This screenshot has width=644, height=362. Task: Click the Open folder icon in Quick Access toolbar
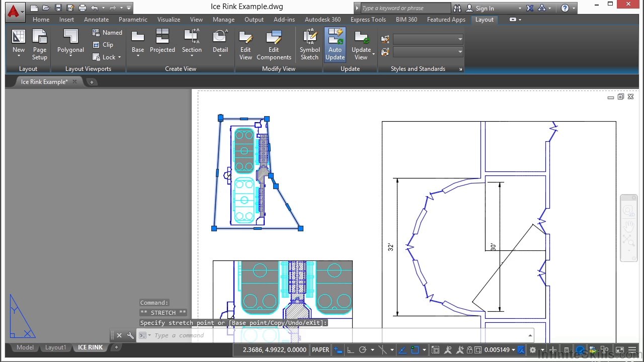(x=46, y=8)
